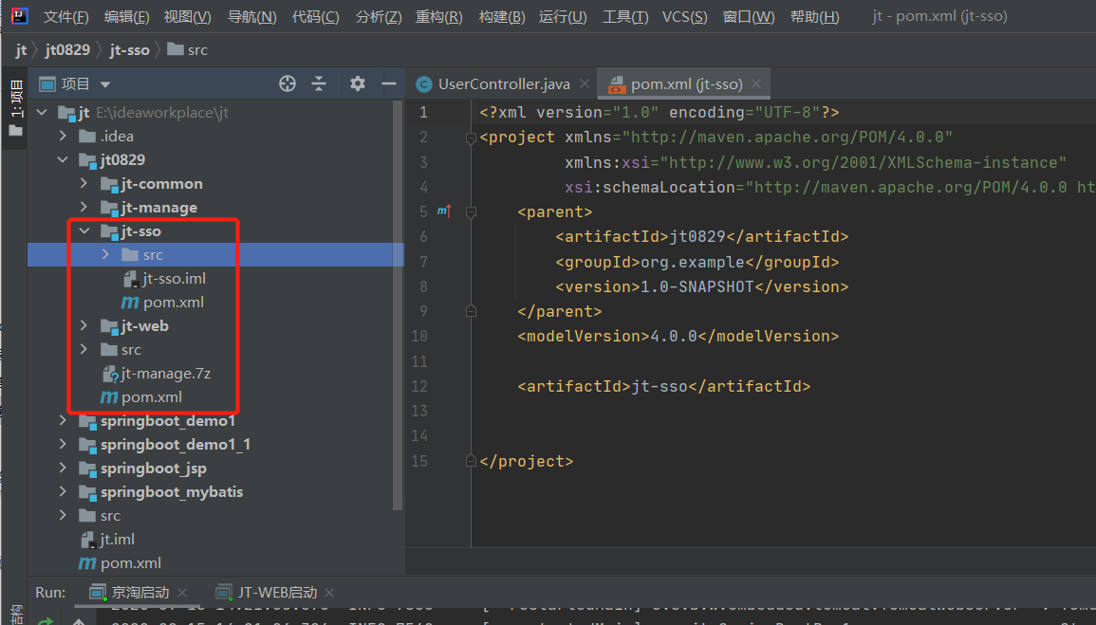Select springboot_demo1_1 module in tree

tap(176, 445)
